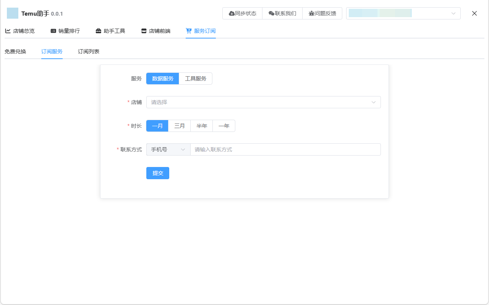Select the 半年 duration option
Screen dimensions: 489x305
coord(202,126)
